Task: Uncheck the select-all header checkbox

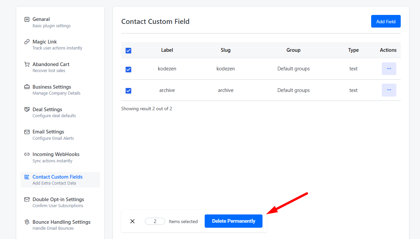Action: click(x=129, y=50)
